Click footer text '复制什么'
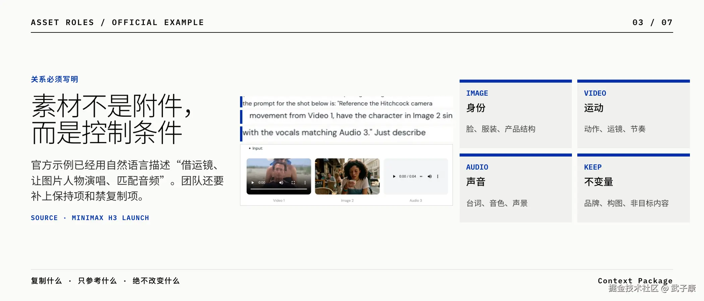Screen dimensions: 704x301 tap(46, 281)
